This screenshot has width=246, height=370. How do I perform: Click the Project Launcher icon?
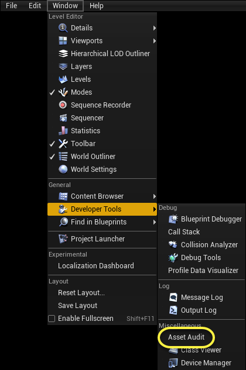point(63,239)
